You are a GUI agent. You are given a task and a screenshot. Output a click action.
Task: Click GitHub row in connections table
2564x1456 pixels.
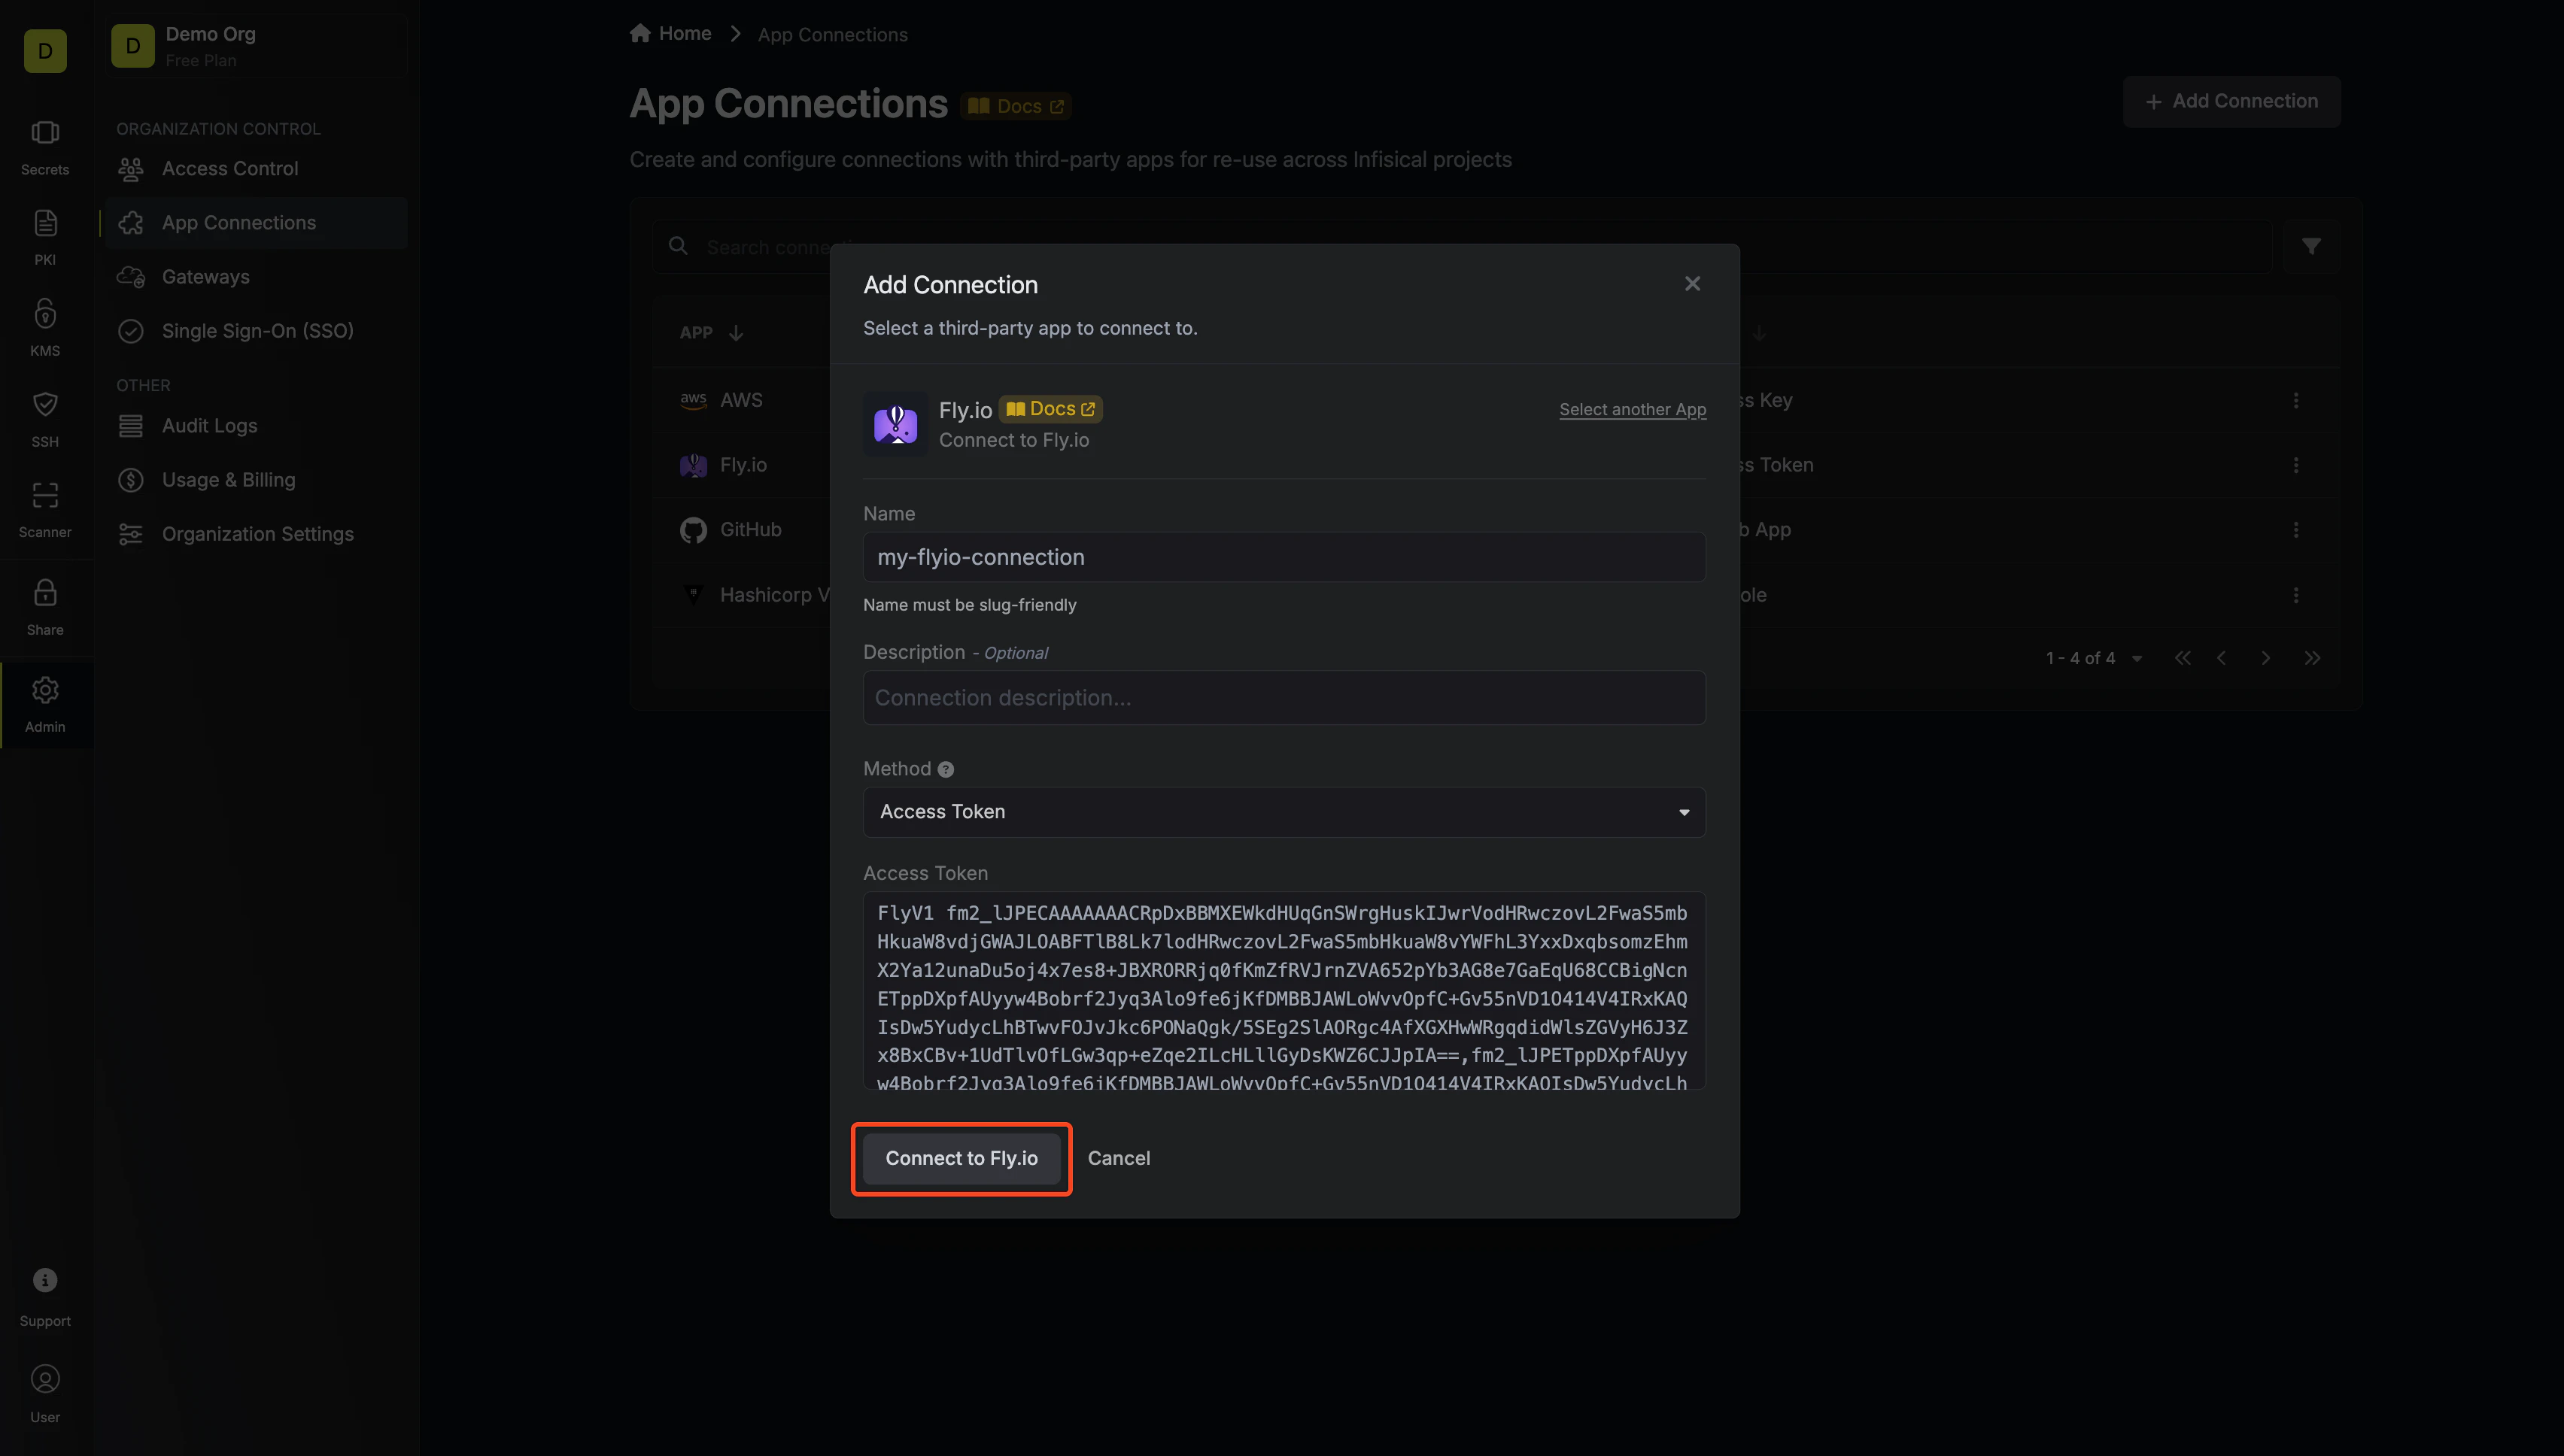pos(1496,530)
